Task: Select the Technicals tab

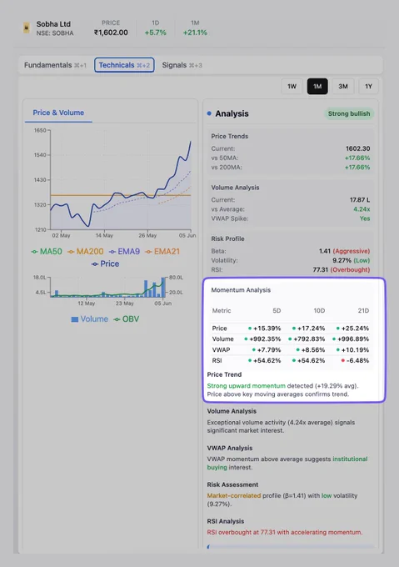Action: (x=124, y=65)
